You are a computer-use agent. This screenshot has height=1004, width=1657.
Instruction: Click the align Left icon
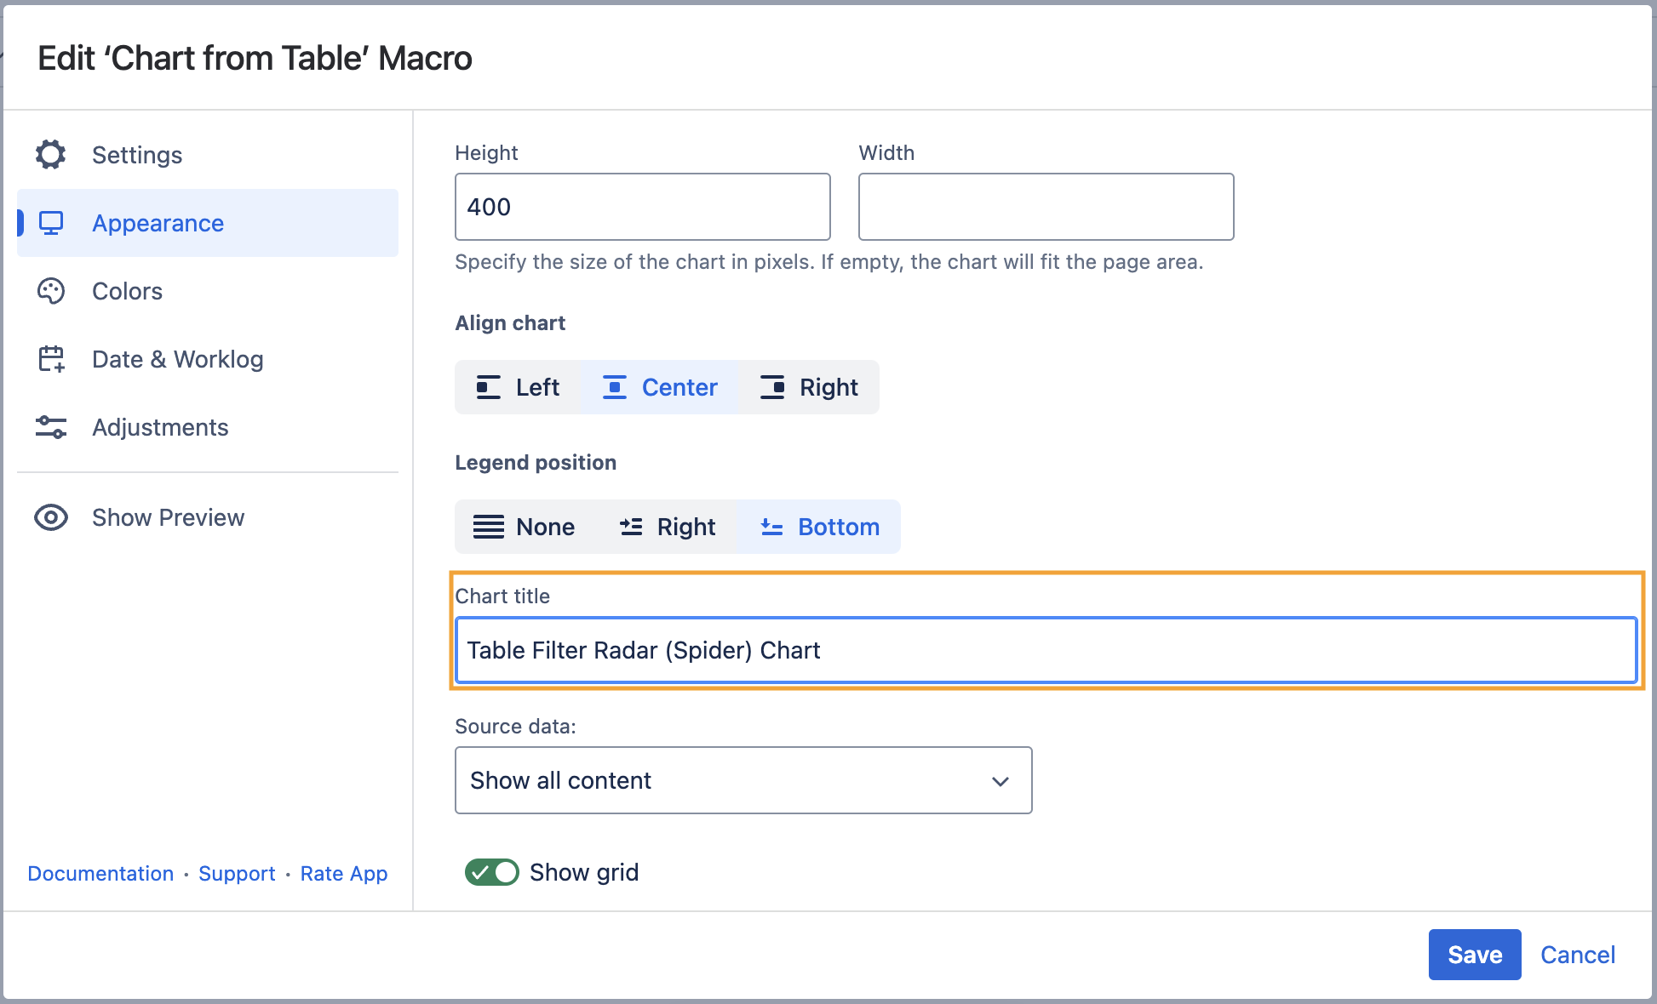coord(488,387)
